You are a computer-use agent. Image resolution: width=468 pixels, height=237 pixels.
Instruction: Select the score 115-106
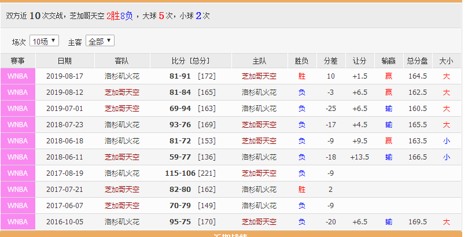(180, 173)
